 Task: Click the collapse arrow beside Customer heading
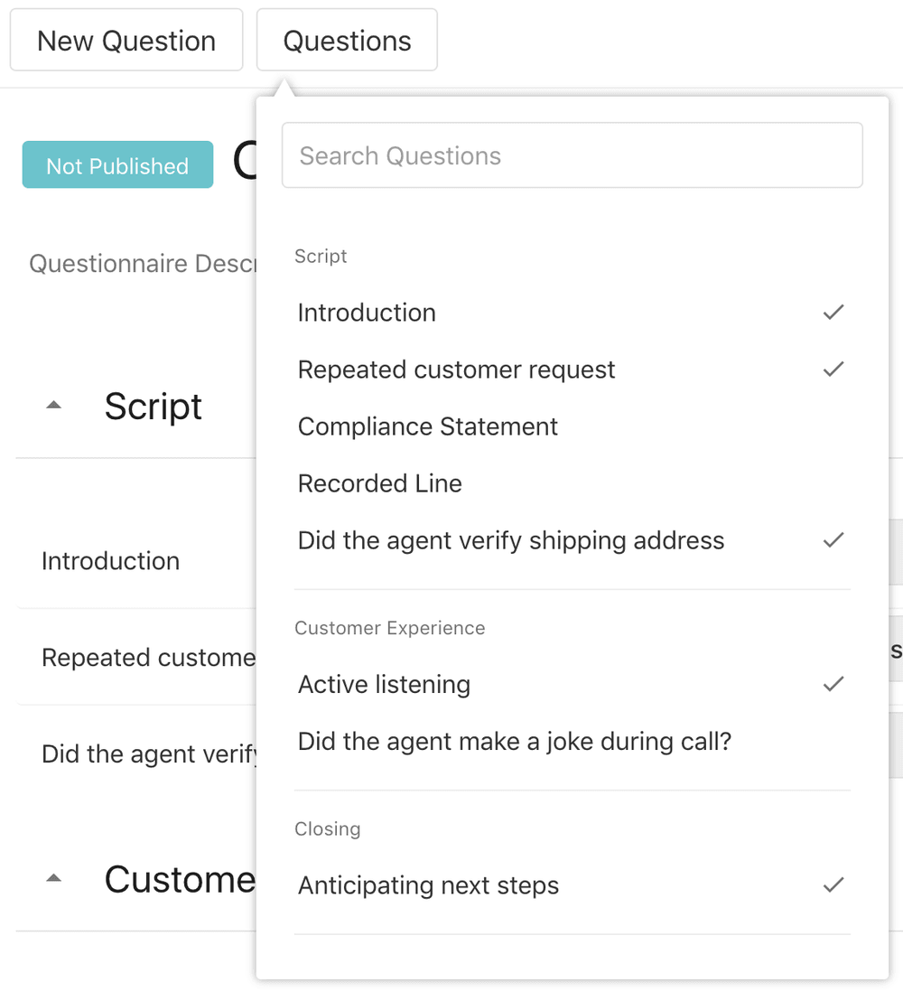53,876
